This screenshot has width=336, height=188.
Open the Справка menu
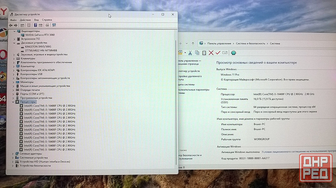coord(47,20)
